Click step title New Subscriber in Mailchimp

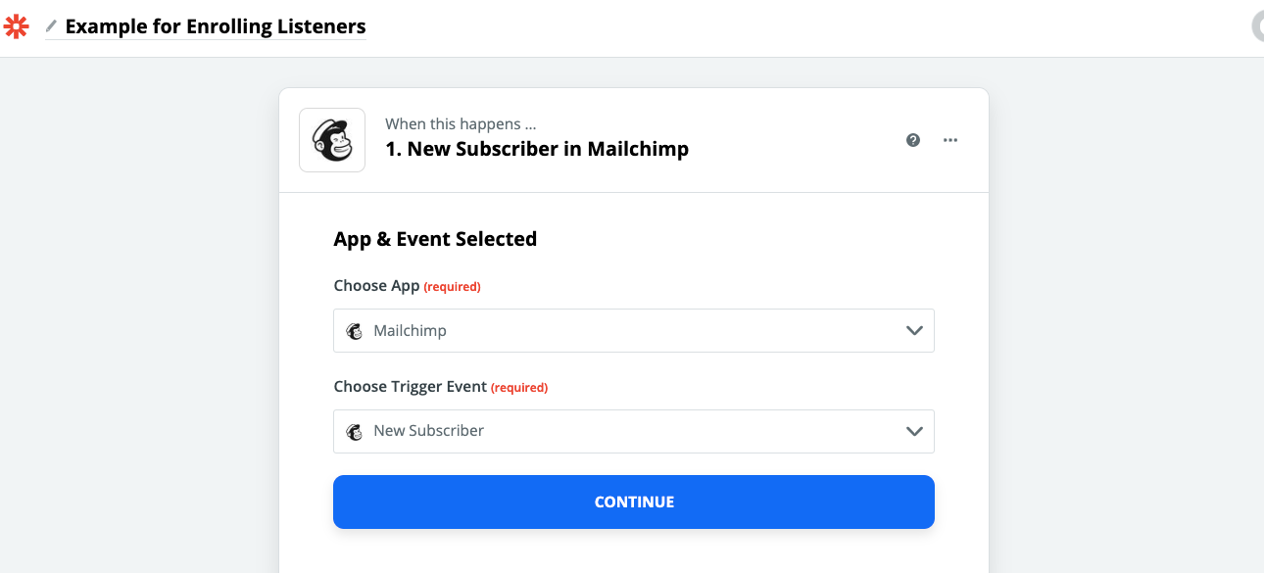click(x=537, y=149)
